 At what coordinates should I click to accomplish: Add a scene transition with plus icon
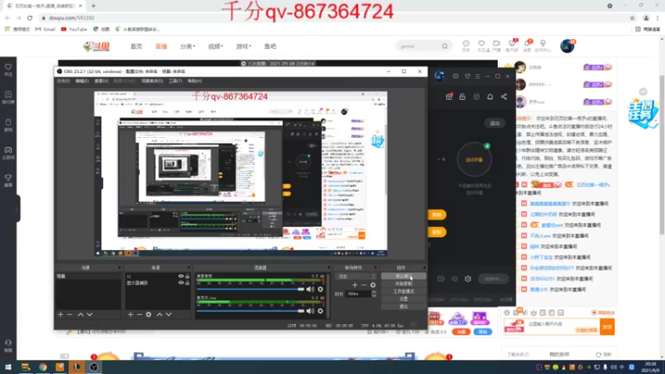click(x=355, y=285)
